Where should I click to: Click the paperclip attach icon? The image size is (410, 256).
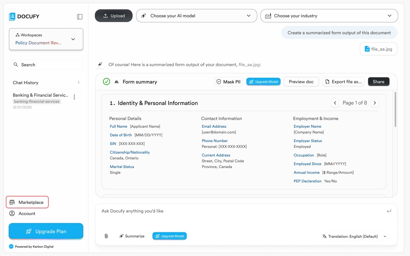tap(106, 236)
